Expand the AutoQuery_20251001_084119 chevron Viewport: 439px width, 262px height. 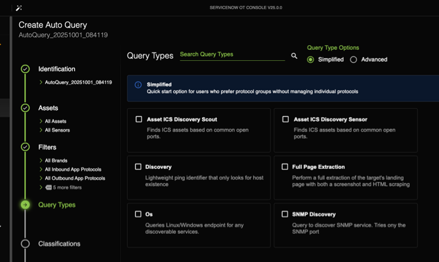point(41,82)
